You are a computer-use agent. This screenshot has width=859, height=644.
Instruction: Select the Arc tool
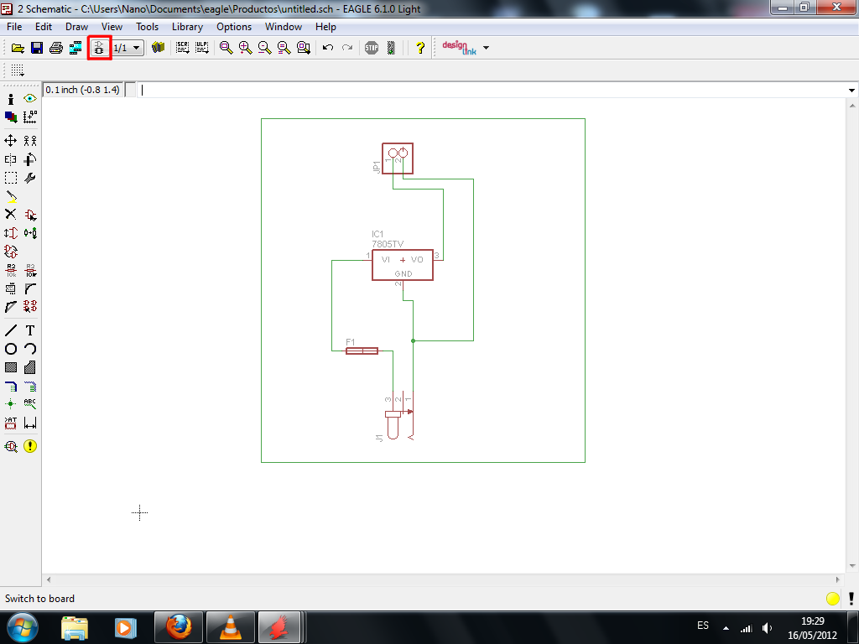30,349
